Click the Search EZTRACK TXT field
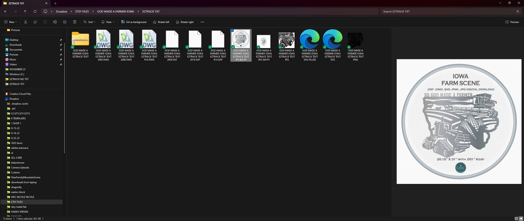The image size is (524, 221). coord(450,11)
